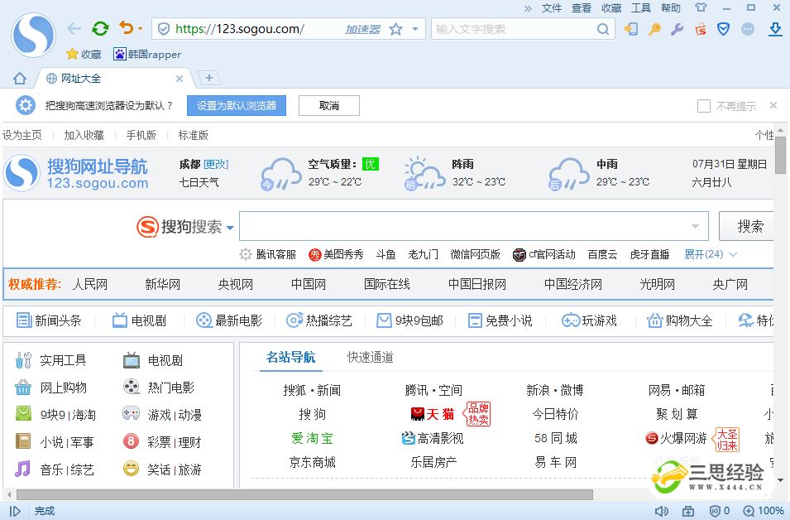Enable the 不再提示 checkbox
This screenshot has height=520, width=790.
(704, 106)
